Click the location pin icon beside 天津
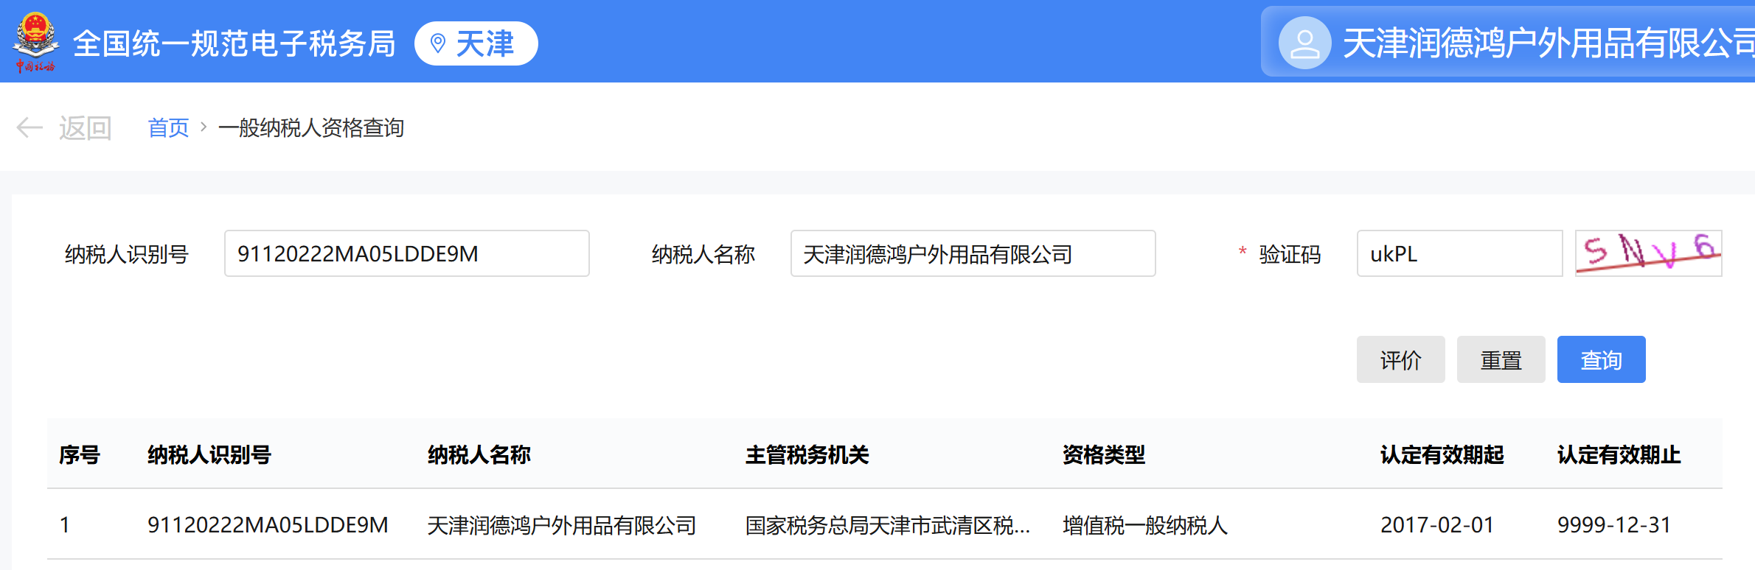1755x570 pixels. (x=438, y=43)
